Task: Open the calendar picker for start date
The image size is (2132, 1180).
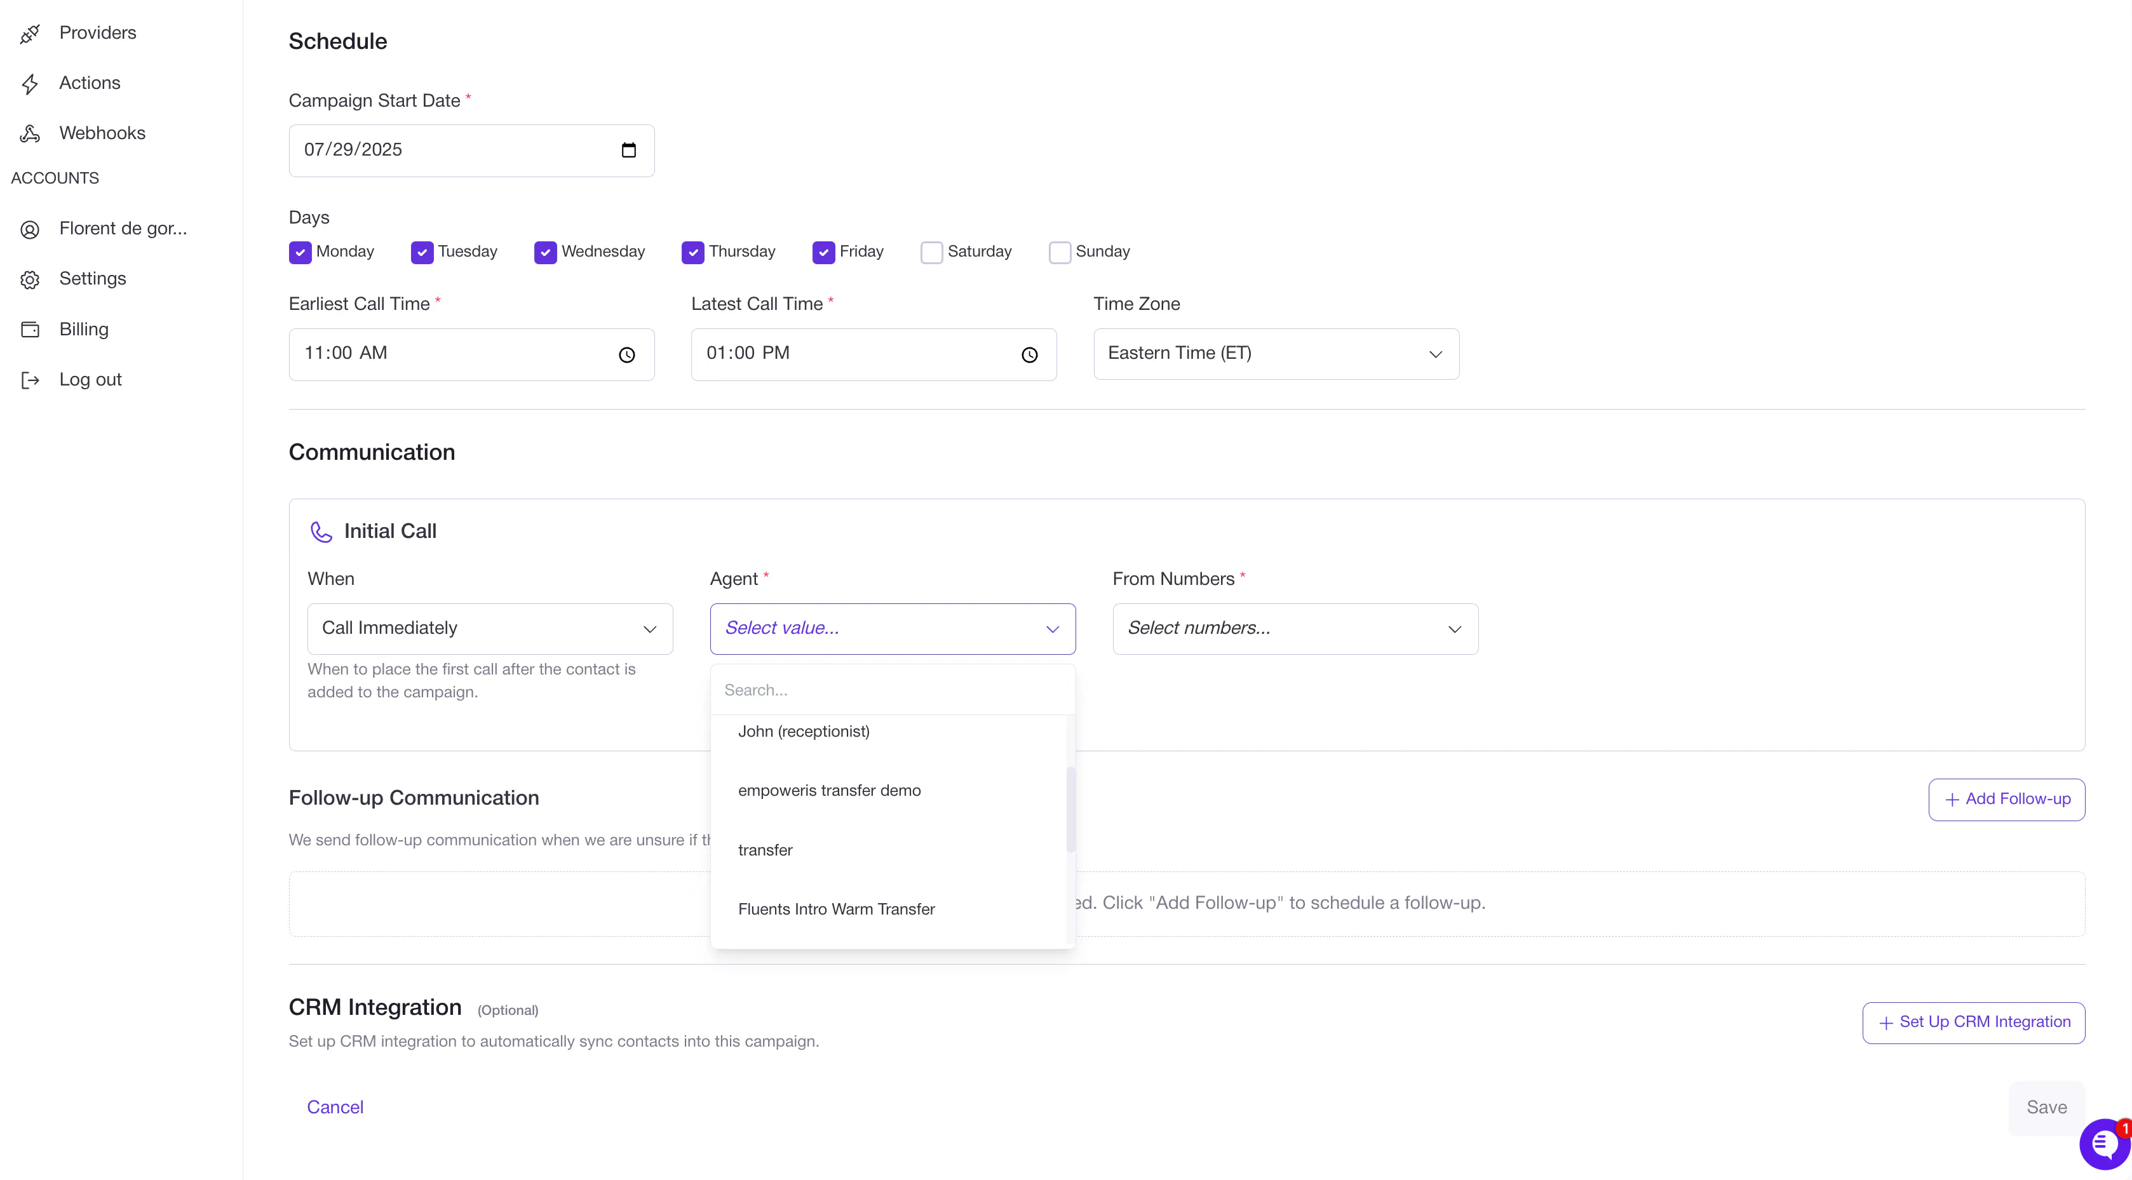Action: [x=628, y=150]
